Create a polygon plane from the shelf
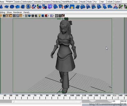Screen dimensions: 127x106 pyautogui.click(x=7, y=7)
